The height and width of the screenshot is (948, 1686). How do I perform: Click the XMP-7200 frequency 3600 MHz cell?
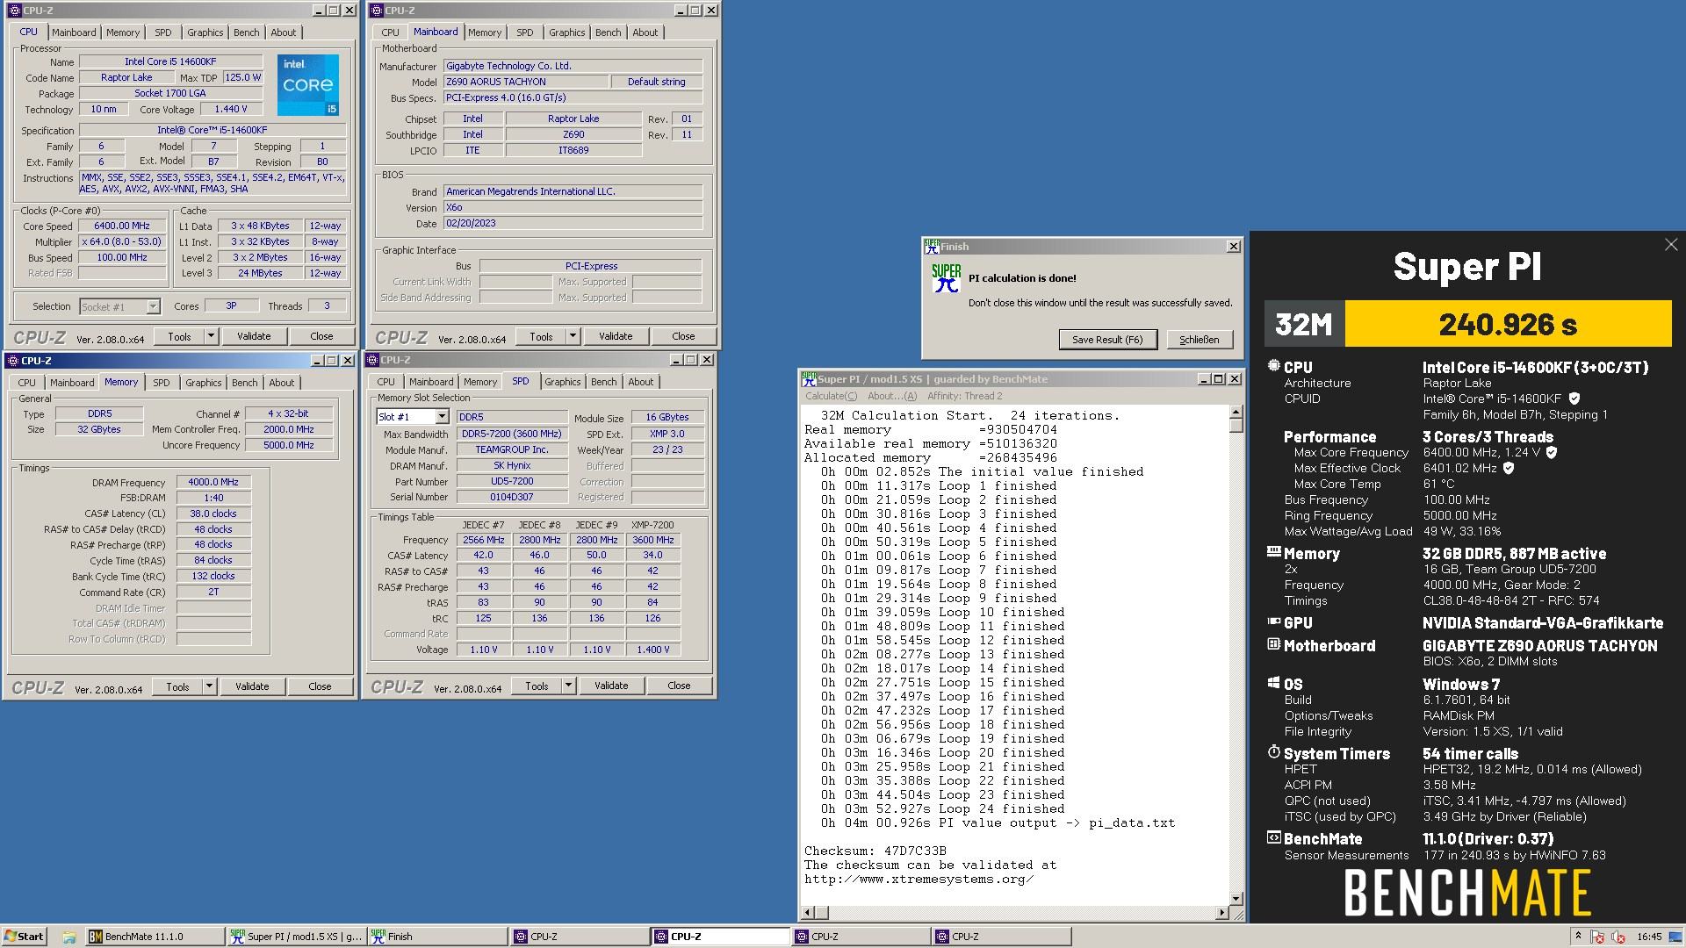coord(652,540)
